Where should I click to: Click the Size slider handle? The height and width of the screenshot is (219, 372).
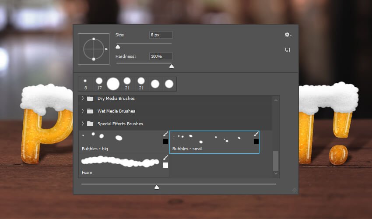pos(118,46)
